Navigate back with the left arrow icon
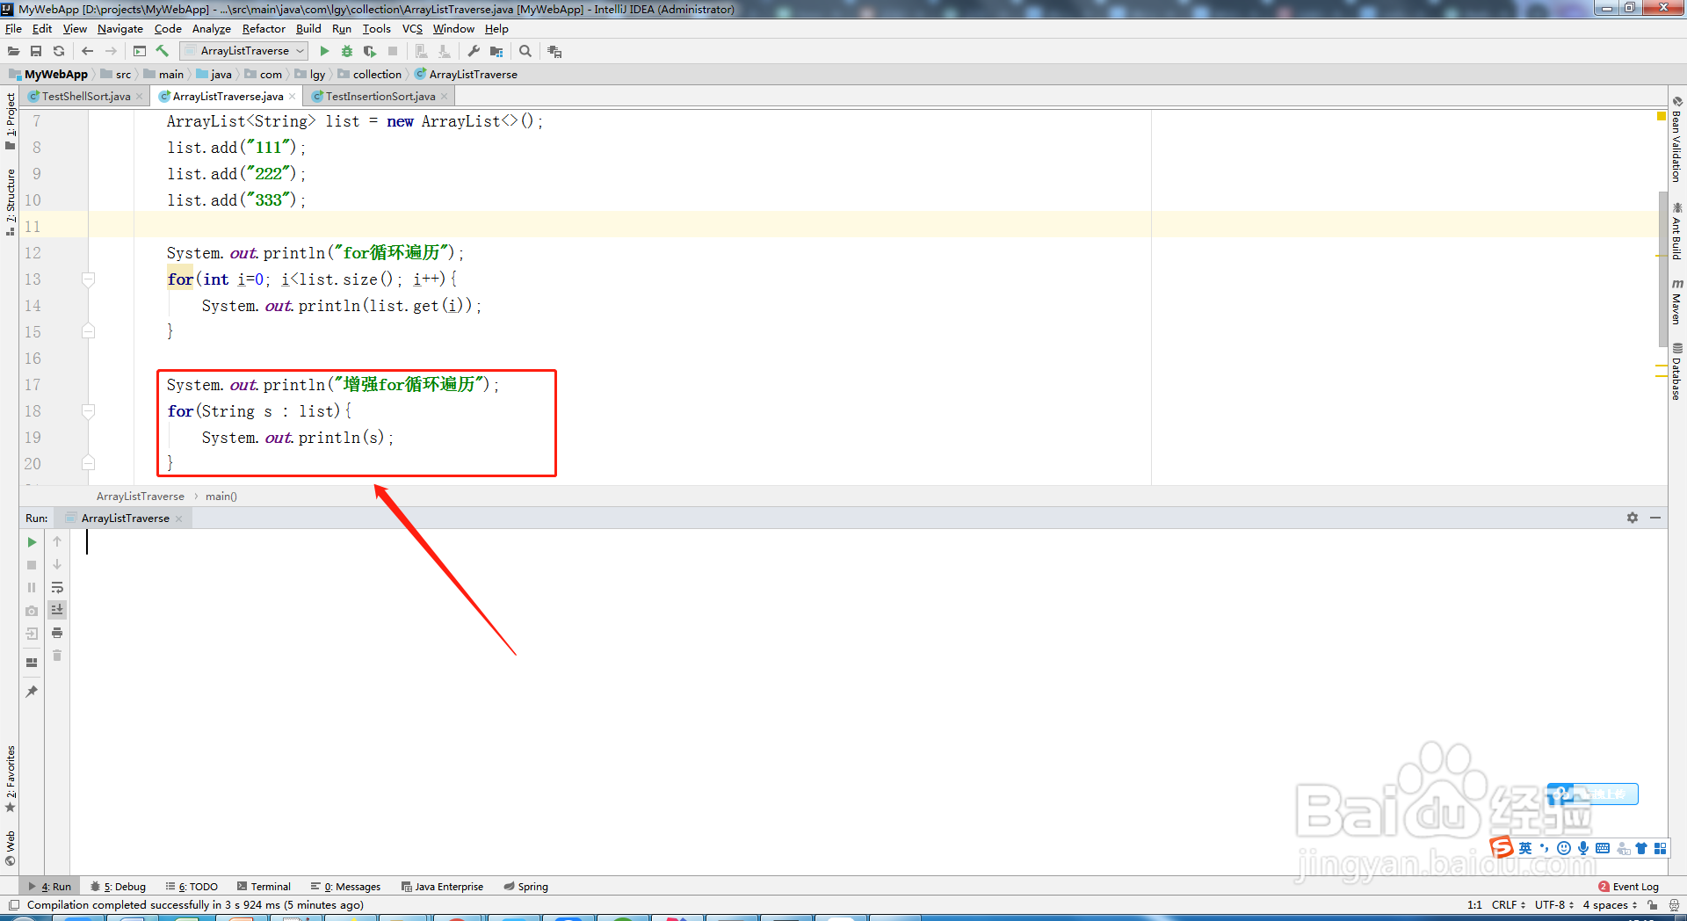 pos(87,51)
